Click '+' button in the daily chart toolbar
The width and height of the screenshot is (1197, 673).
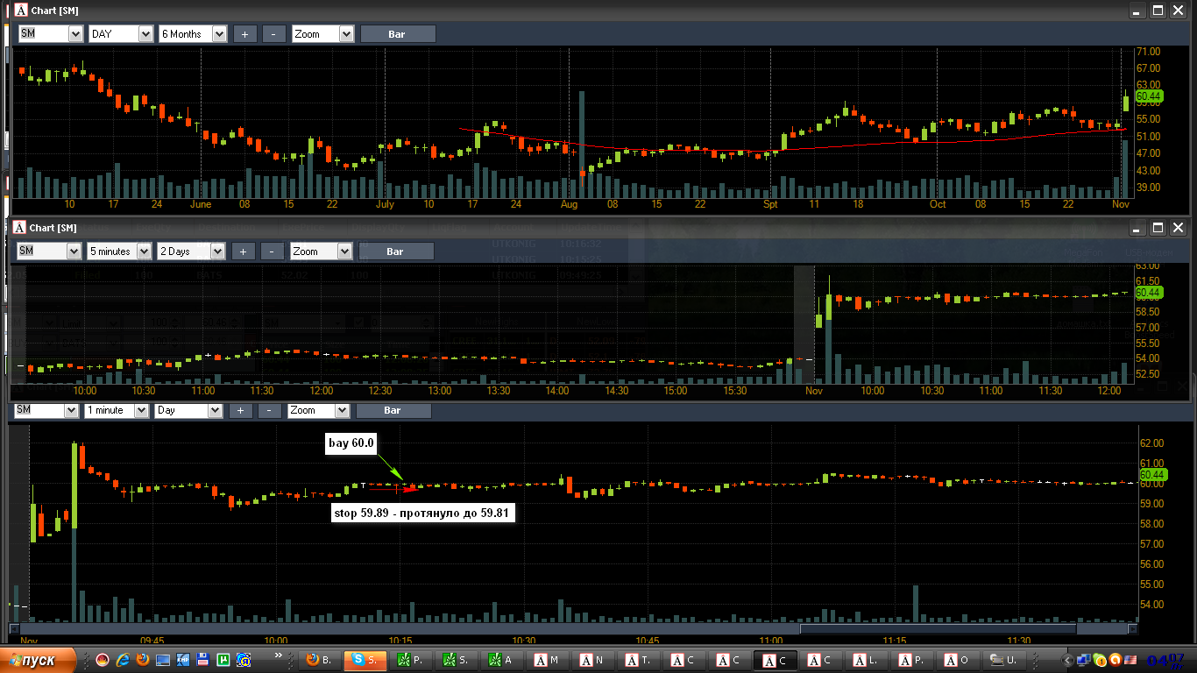[244, 34]
